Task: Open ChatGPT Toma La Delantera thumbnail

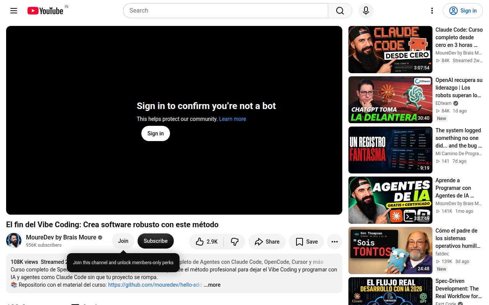Action: [390, 100]
